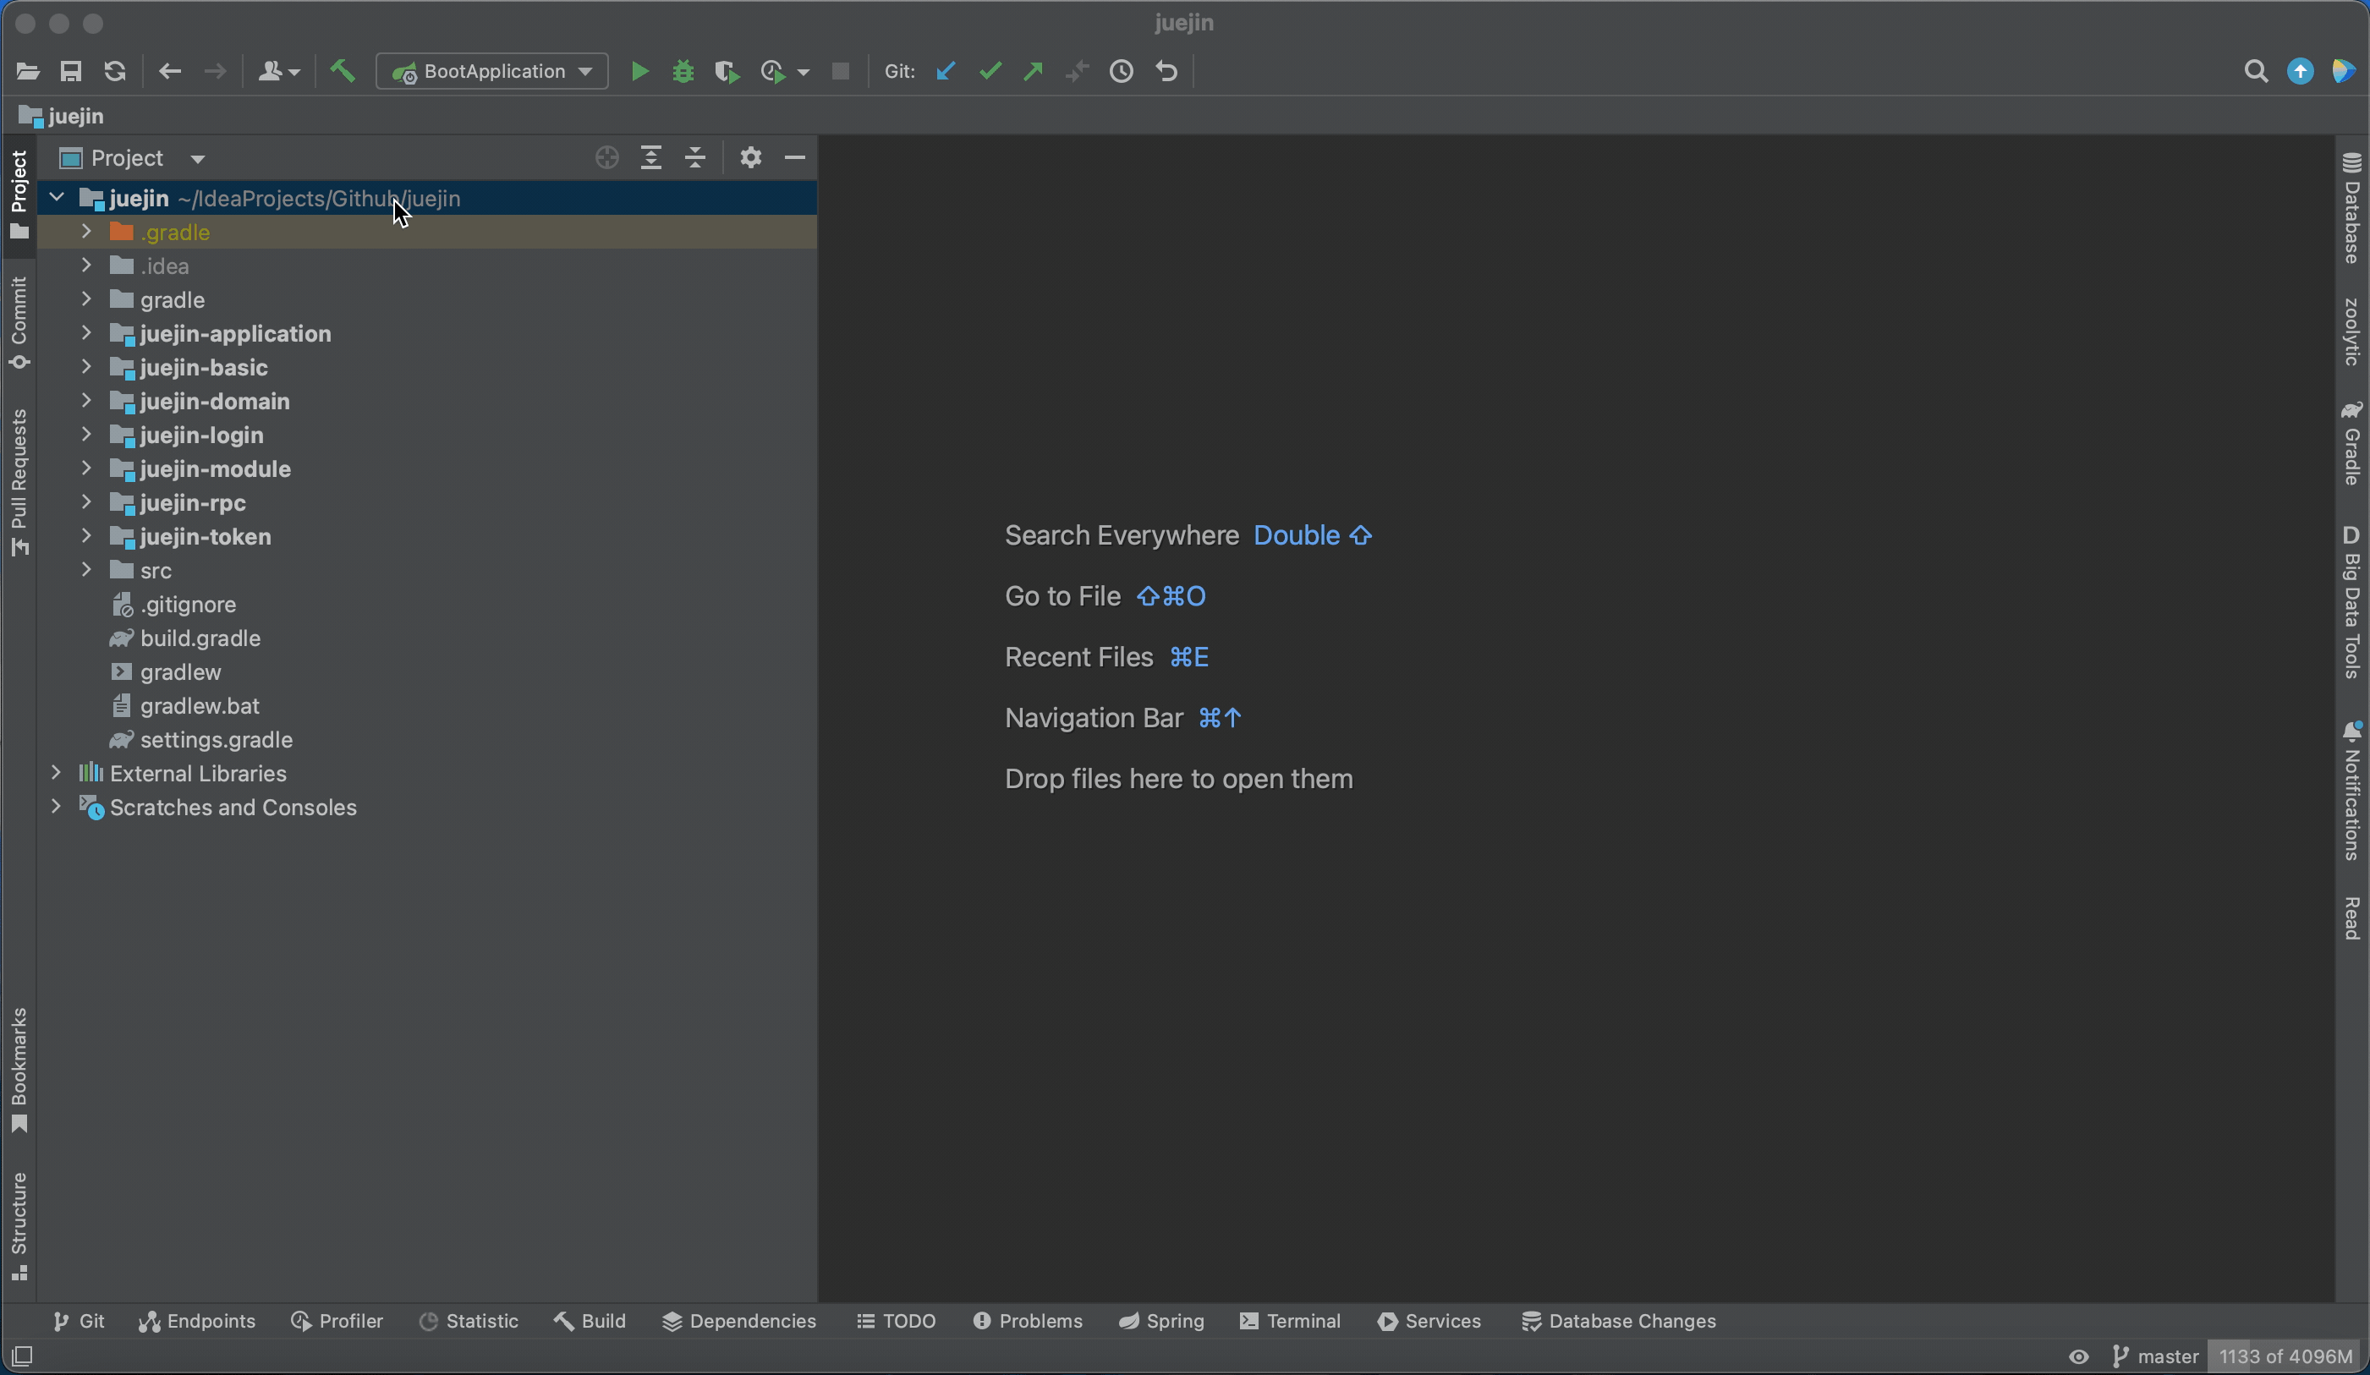Show Git history clock icon
2370x1375 pixels.
click(1121, 72)
